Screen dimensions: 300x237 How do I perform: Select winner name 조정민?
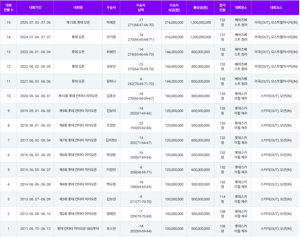click(x=111, y=126)
